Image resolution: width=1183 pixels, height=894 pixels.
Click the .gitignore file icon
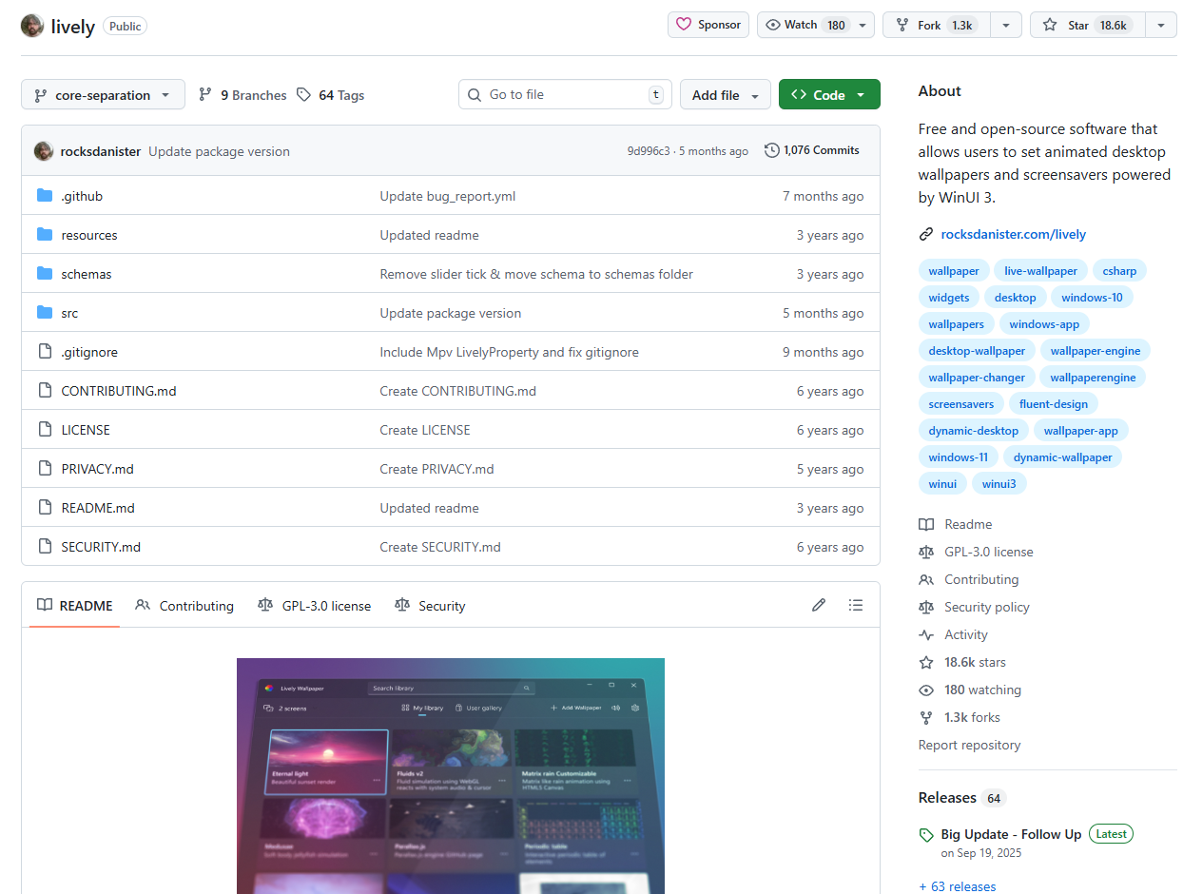click(x=45, y=352)
